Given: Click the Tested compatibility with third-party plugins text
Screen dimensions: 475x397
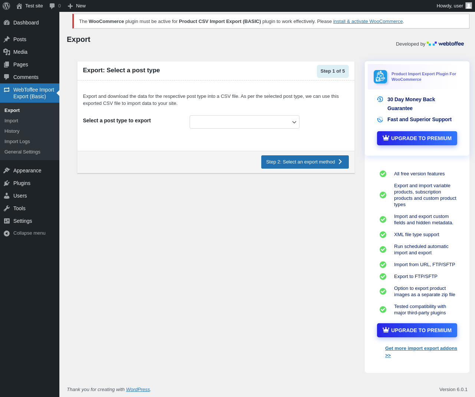Looking at the screenshot, I should (x=420, y=310).
